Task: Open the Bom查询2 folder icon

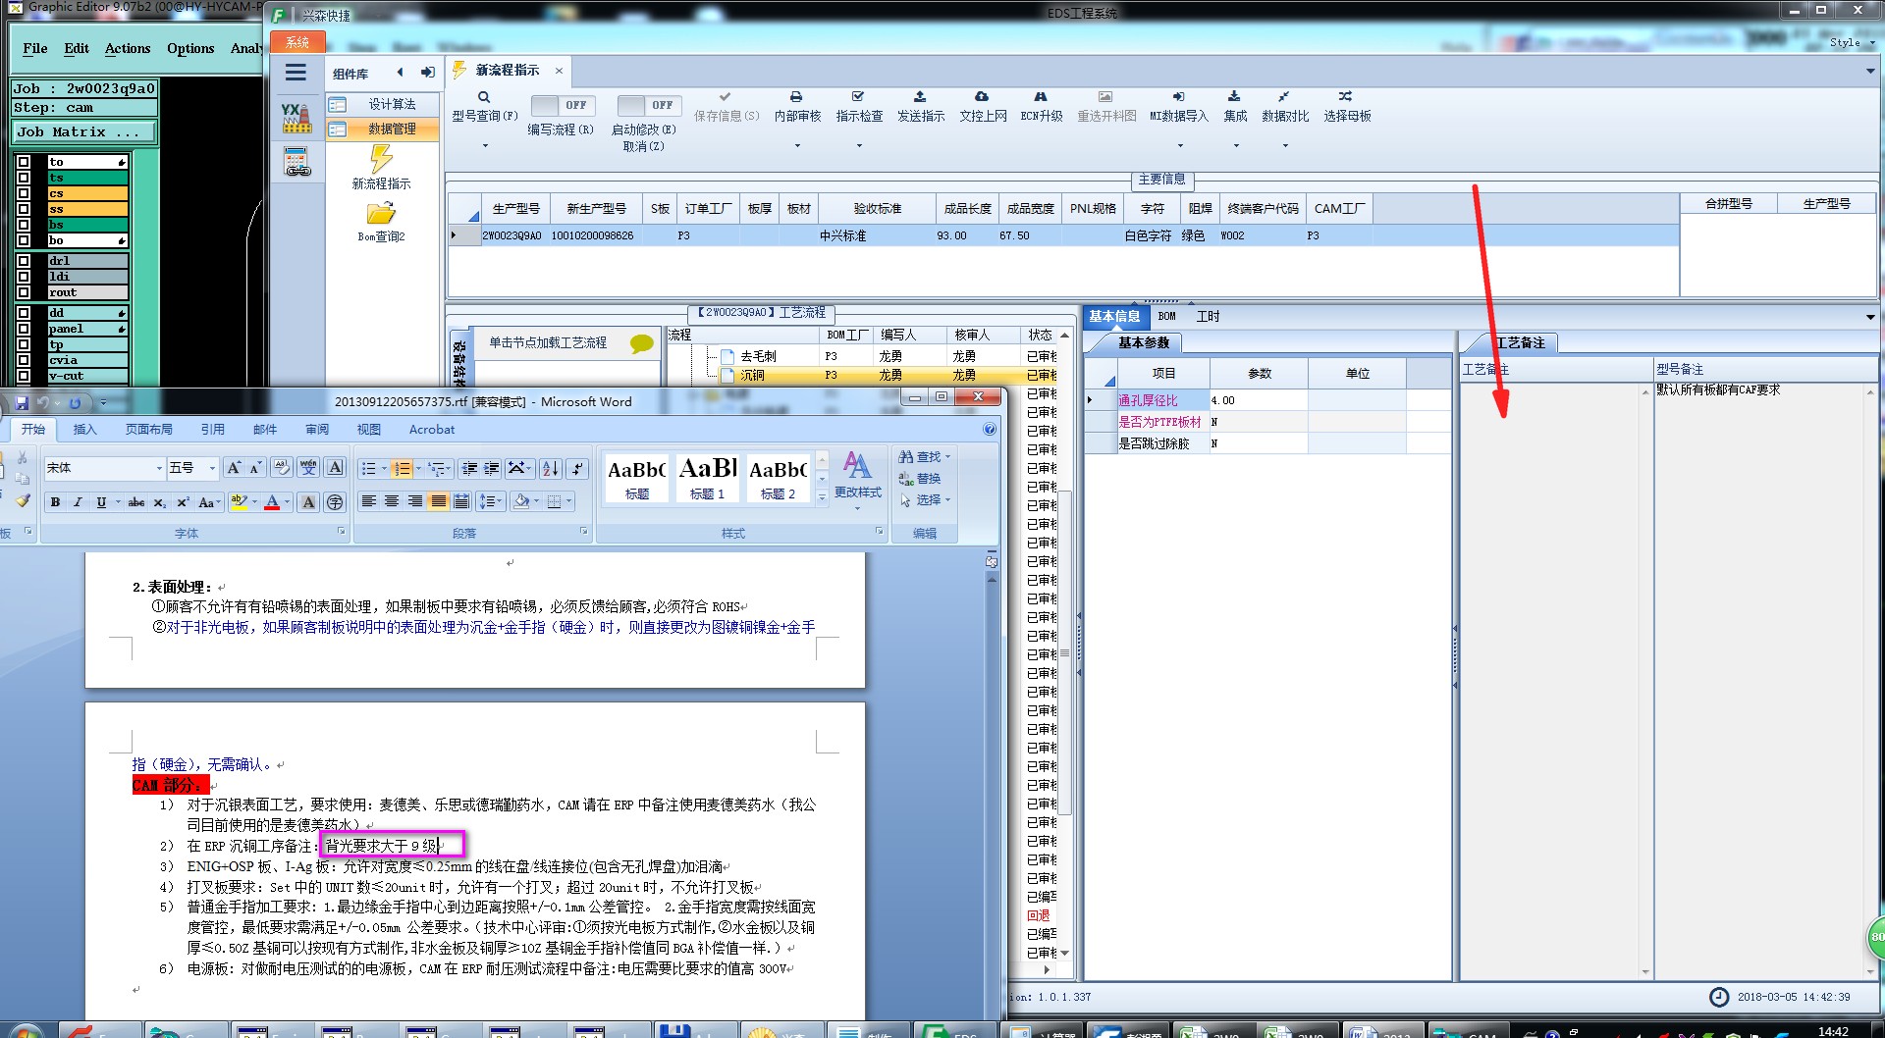Action: click(381, 213)
